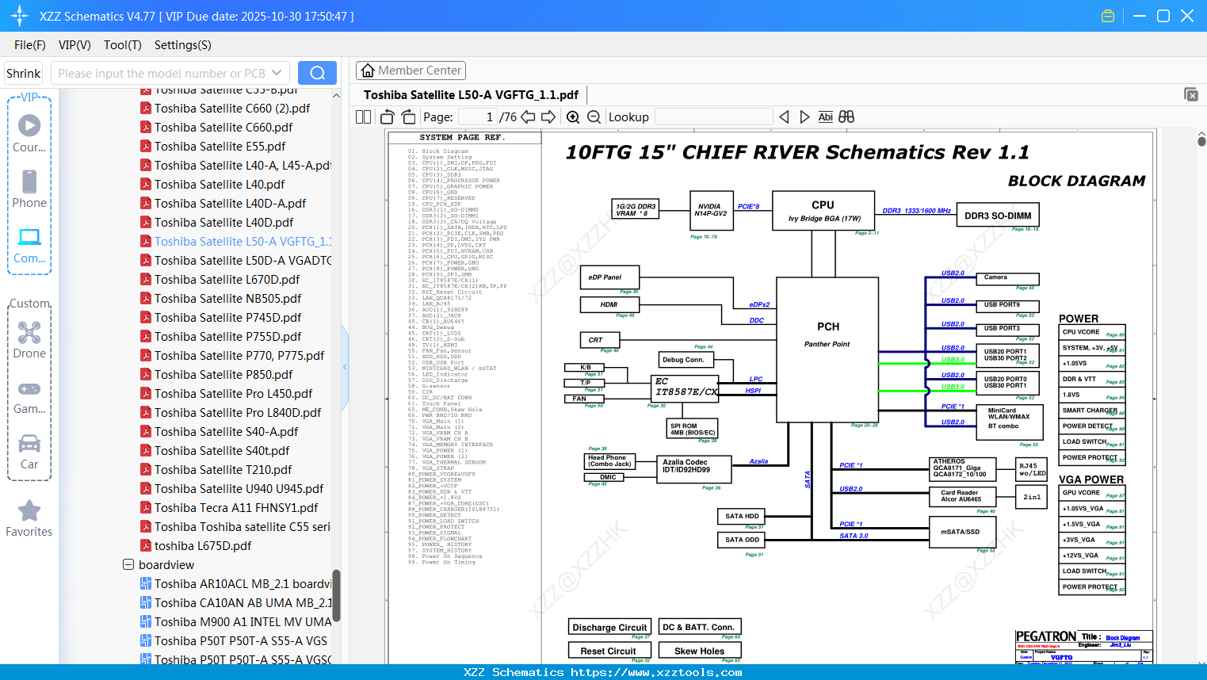Click the yellow VIP gift icon in title bar

[1108, 16]
